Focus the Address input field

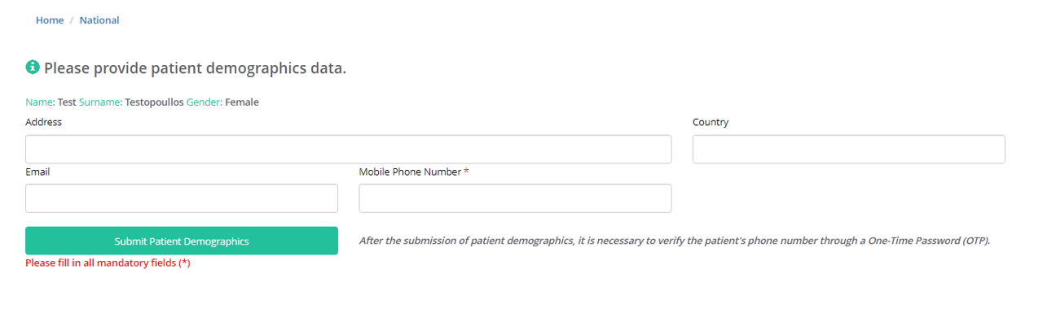click(x=348, y=150)
